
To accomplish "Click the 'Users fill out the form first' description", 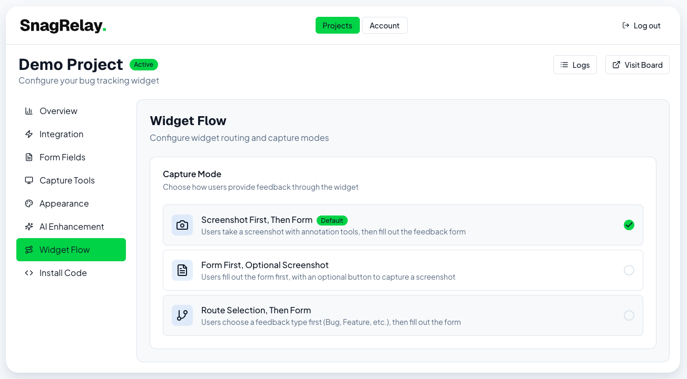I will pos(328,276).
